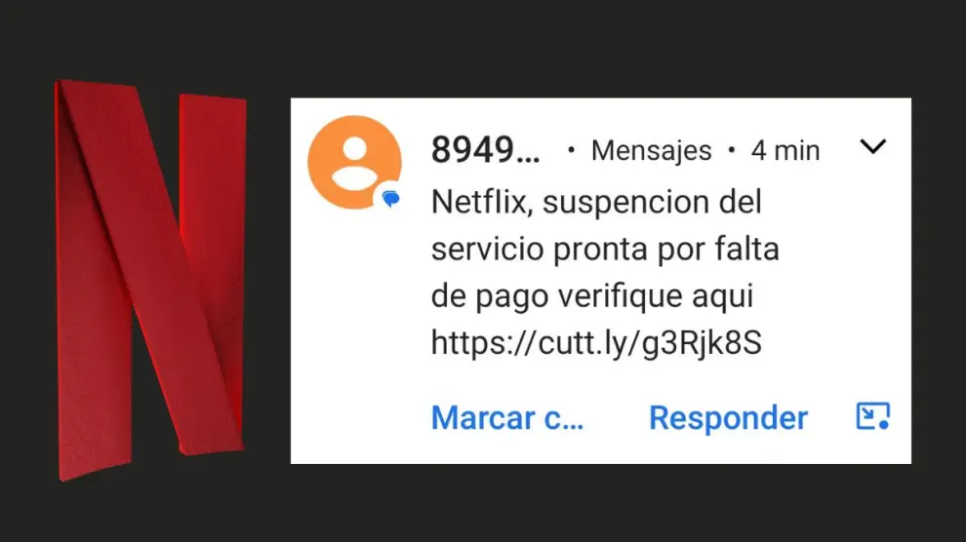The height and width of the screenshot is (542, 966).
Task: Tap the message line "Netflix, suspencion del"
Action: pyautogui.click(x=596, y=202)
